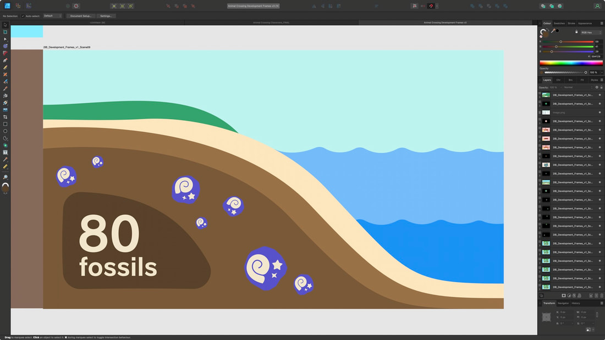Open the Styles panel tab
The width and height of the screenshot is (605, 340).
(594, 80)
